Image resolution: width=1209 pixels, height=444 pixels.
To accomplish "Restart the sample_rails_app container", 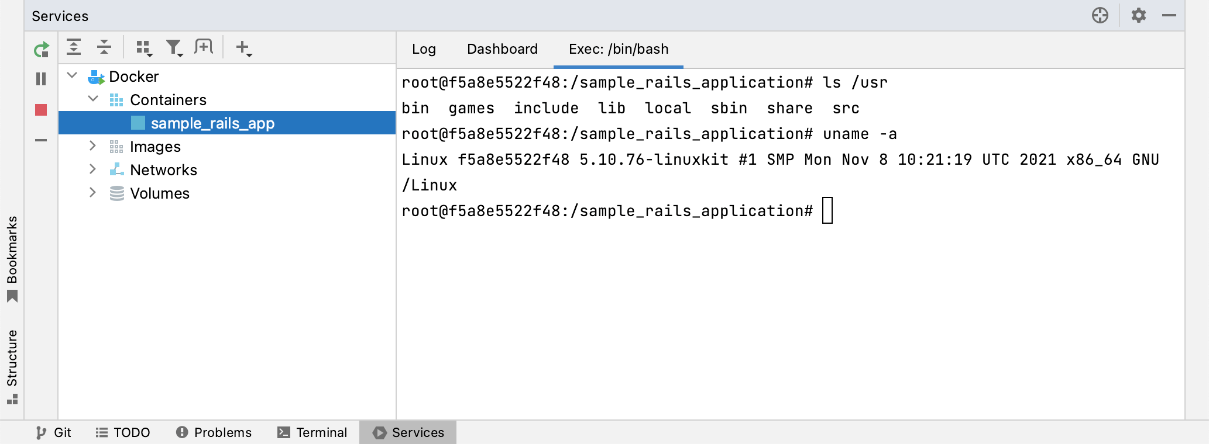I will click(40, 48).
